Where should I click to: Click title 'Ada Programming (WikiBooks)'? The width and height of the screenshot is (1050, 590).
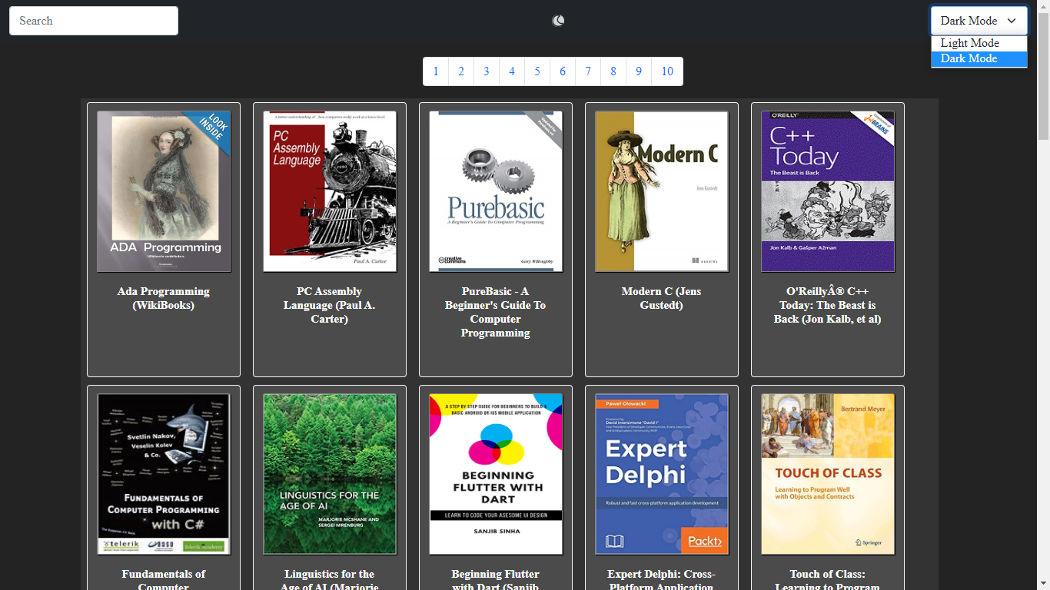(164, 298)
